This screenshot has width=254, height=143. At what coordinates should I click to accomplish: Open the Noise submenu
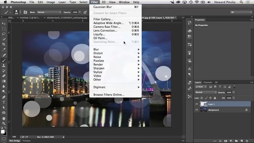(115, 57)
